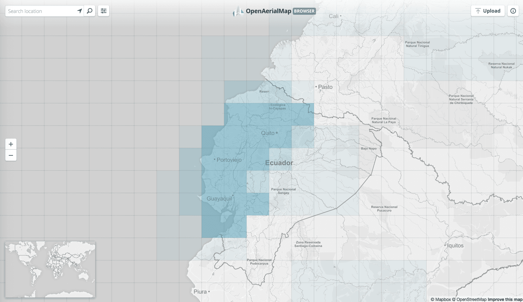The image size is (523, 302).
Task: Click the Parque Nacional Sangay label
Action: [x=283, y=191]
